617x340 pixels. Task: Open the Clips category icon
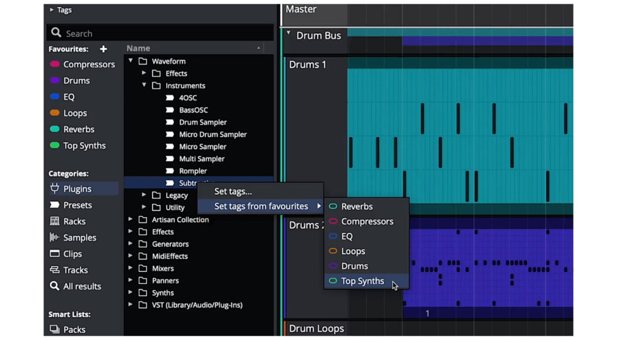pos(55,253)
